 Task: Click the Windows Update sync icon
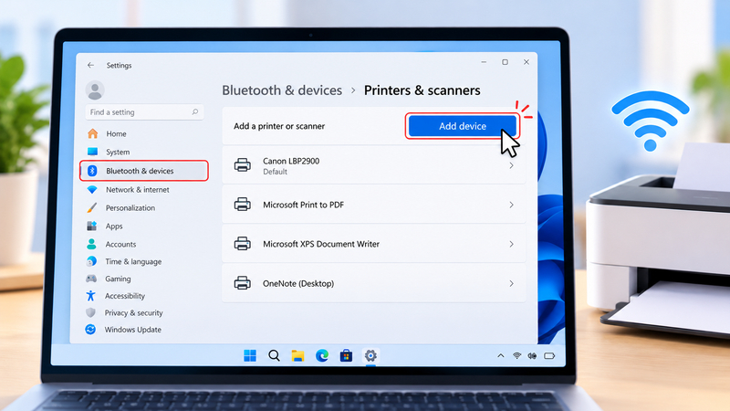coord(90,330)
